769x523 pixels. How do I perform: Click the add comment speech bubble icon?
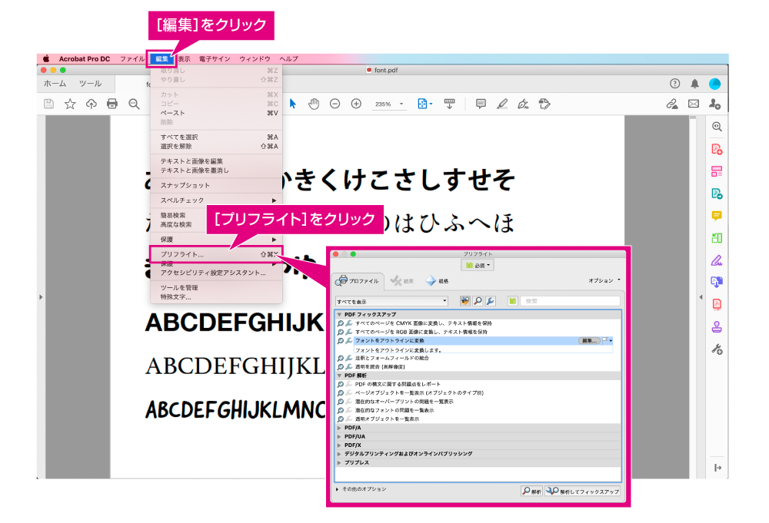pos(481,104)
